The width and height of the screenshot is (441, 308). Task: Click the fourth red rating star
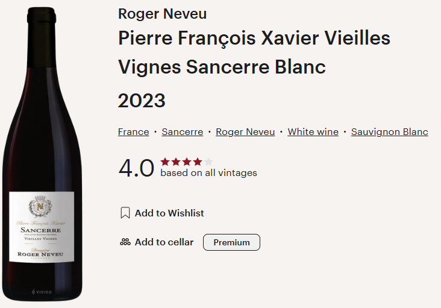click(197, 162)
